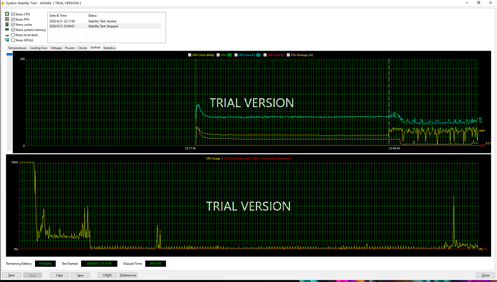The height and width of the screenshot is (282, 497).
Task: Uncheck Stress FPU
Action: tap(13, 19)
